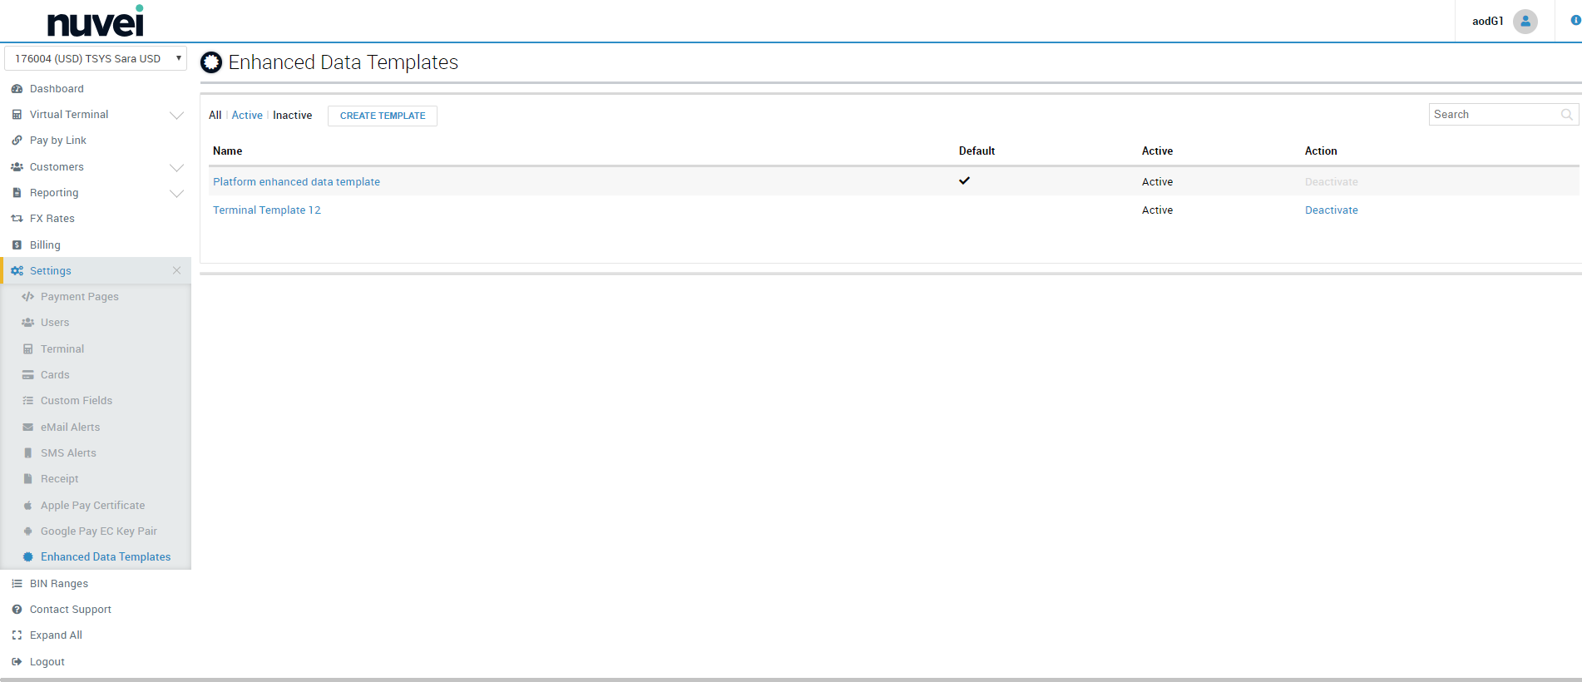Filter templates by Active status

(247, 116)
